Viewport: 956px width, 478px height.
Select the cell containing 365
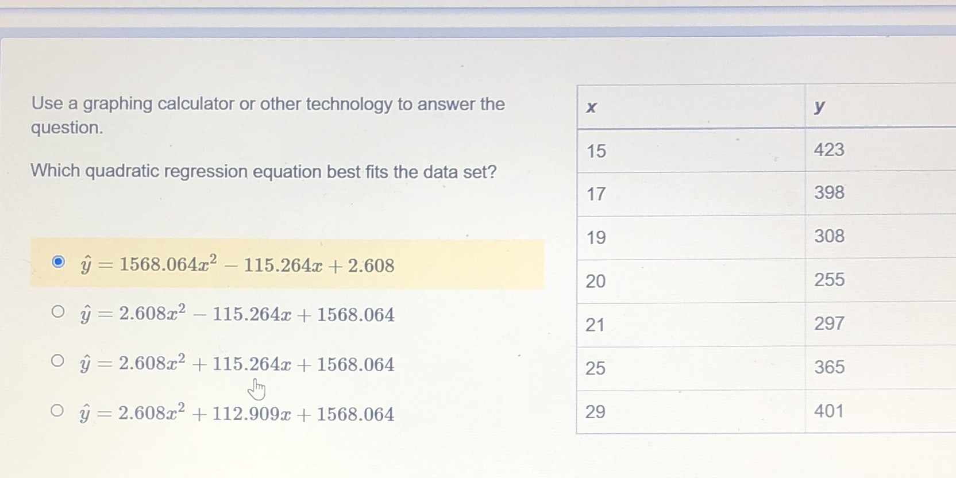829,367
